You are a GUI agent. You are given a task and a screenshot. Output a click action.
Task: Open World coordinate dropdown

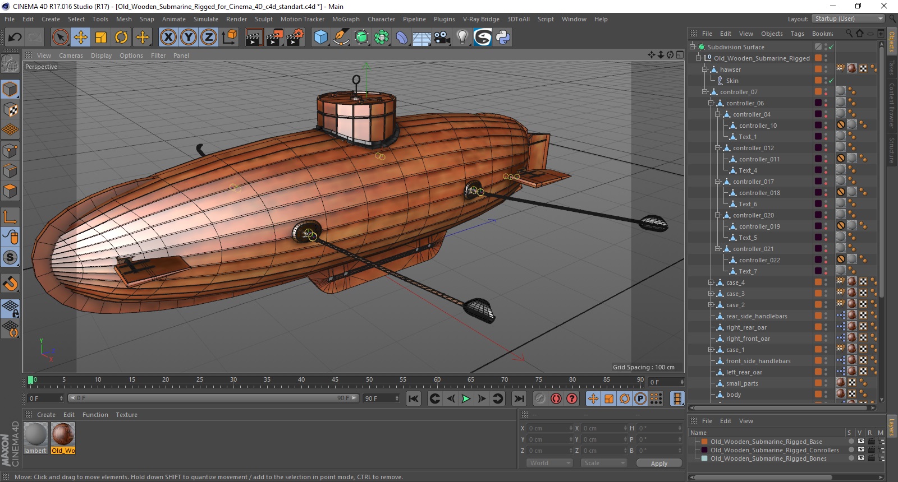549,463
